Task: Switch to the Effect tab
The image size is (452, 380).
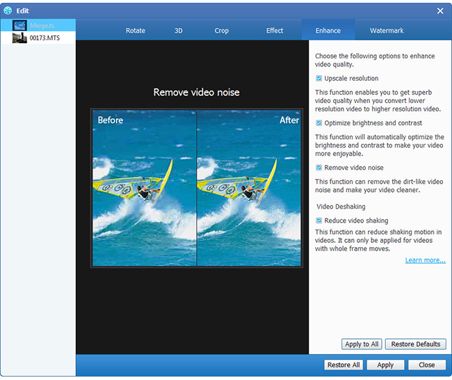Action: point(275,31)
